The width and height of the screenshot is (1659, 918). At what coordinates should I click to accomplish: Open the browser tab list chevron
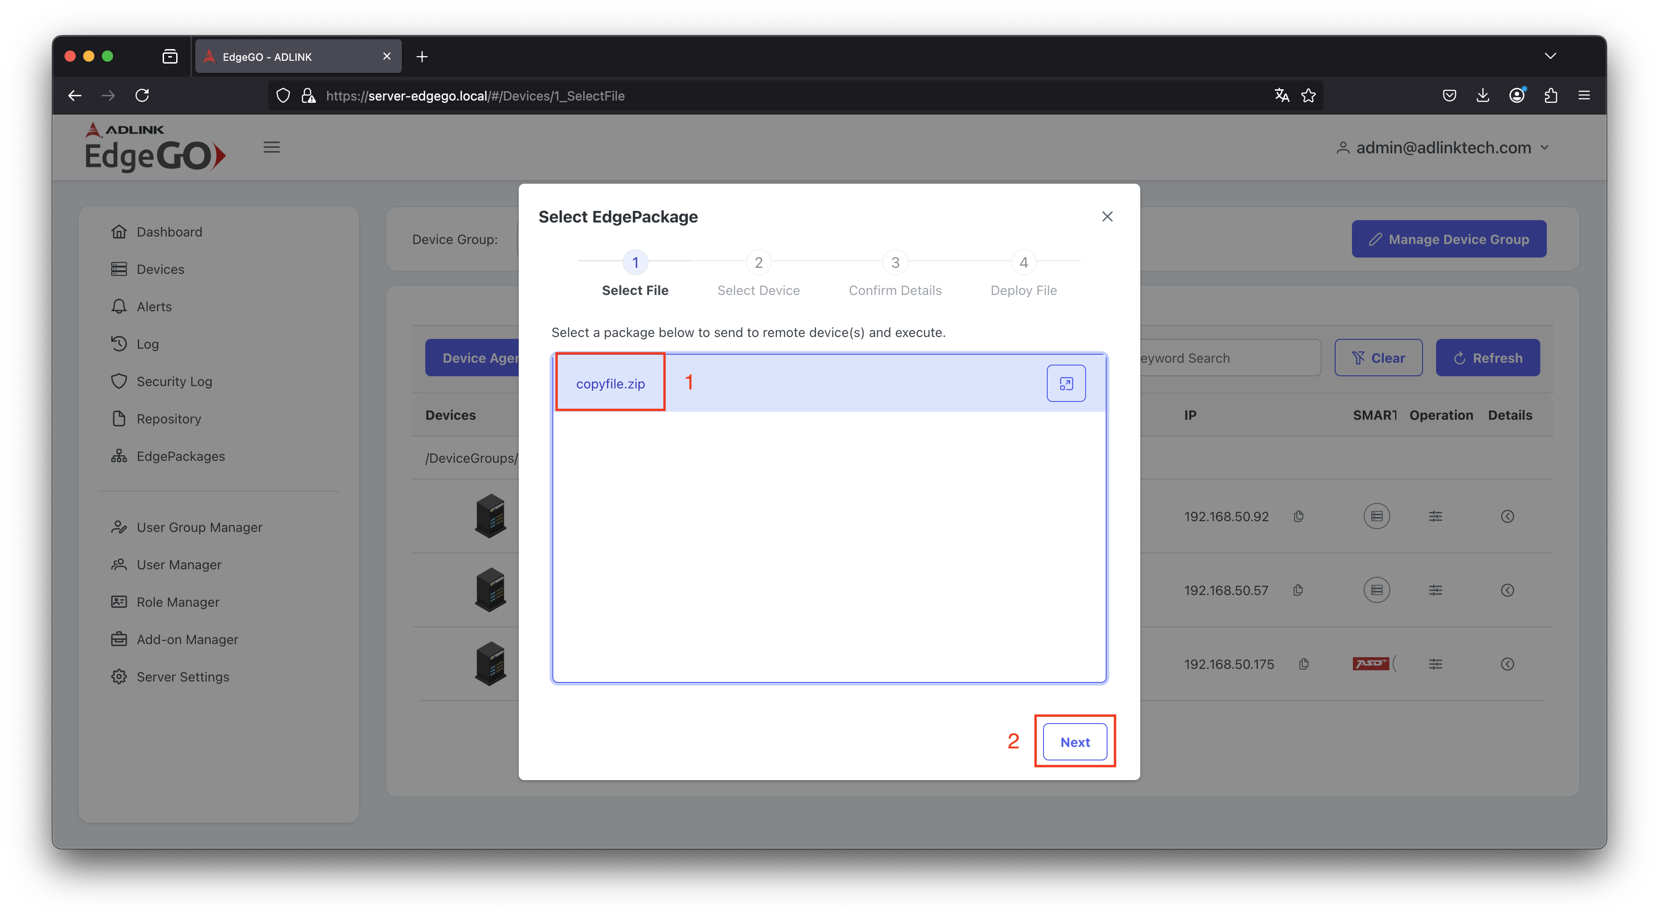[1550, 56]
